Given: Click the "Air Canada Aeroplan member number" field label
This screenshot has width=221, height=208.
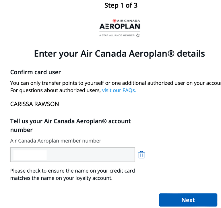Looking at the screenshot, I should coord(56,141).
